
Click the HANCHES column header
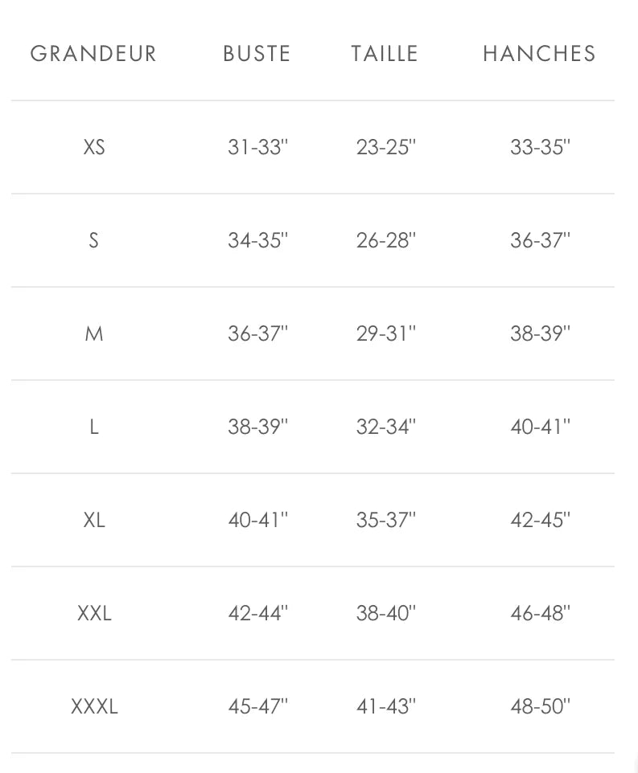click(539, 54)
